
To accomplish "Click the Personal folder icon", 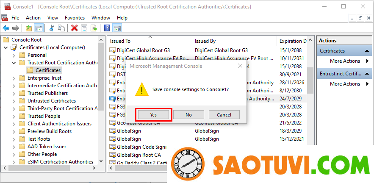I will coord(22,55).
